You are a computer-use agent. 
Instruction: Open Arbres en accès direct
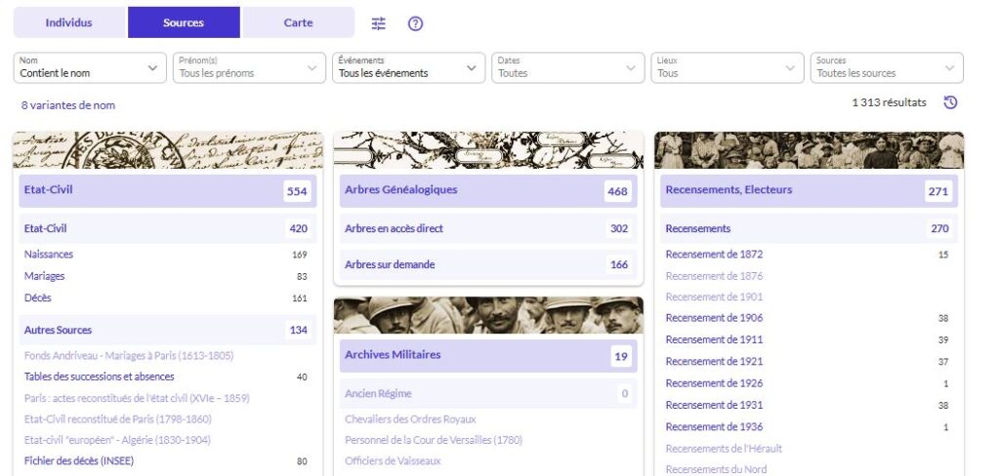394,228
